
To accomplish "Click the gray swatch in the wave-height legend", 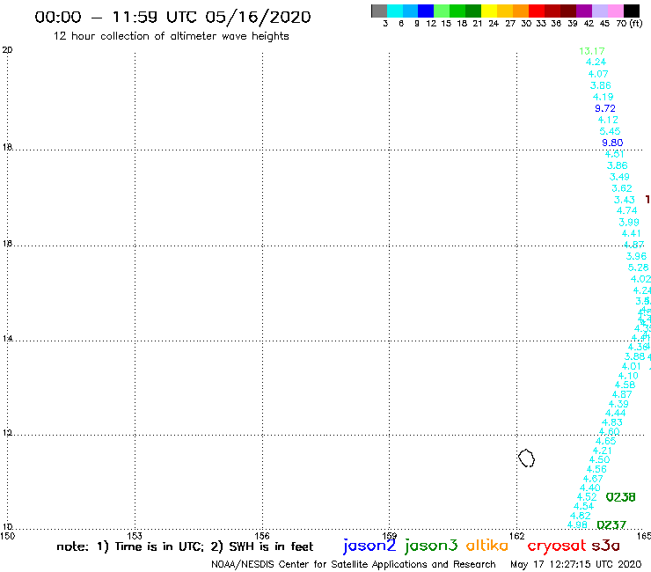I will pos(379,11).
